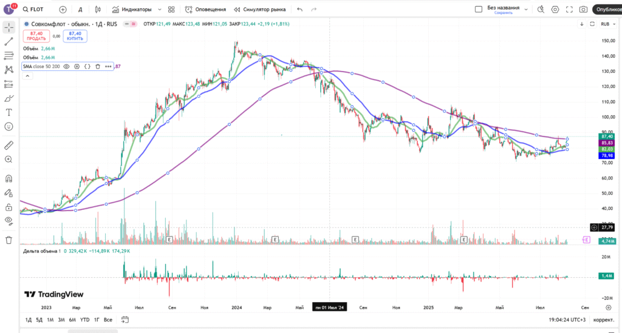
Task: Open the patterns drawing tools group
Action: pyautogui.click(x=9, y=70)
